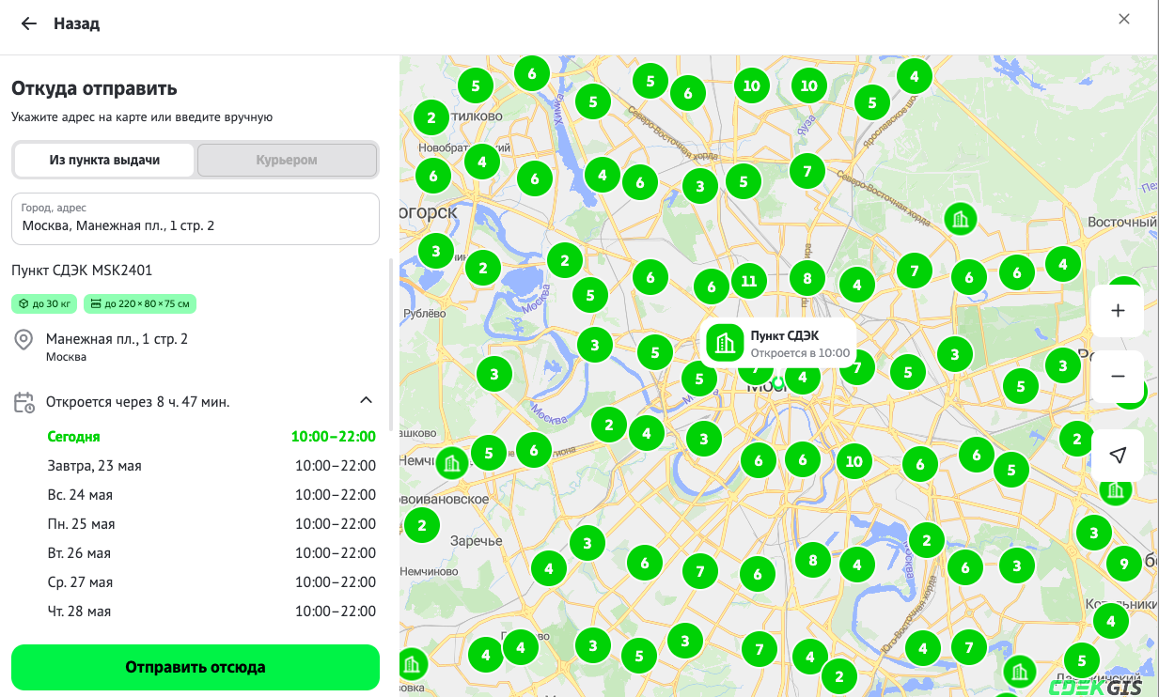Select the building marker near Восточный label
Screen dimensions: 1159x697
(x=960, y=220)
